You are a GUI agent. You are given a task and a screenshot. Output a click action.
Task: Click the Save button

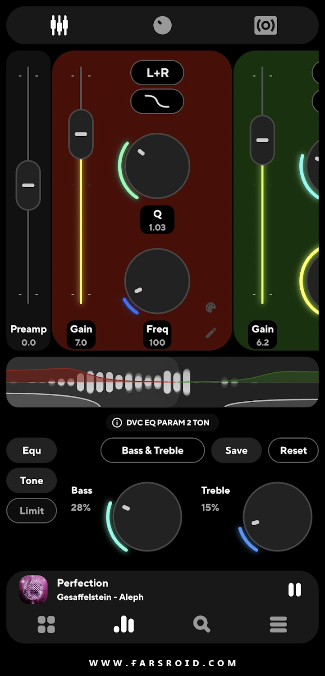[x=236, y=450]
